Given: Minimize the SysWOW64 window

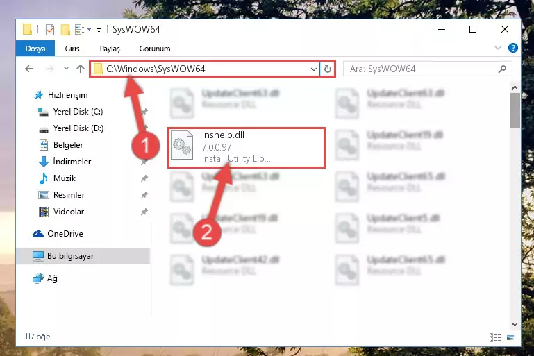Looking at the screenshot, I should 442,29.
